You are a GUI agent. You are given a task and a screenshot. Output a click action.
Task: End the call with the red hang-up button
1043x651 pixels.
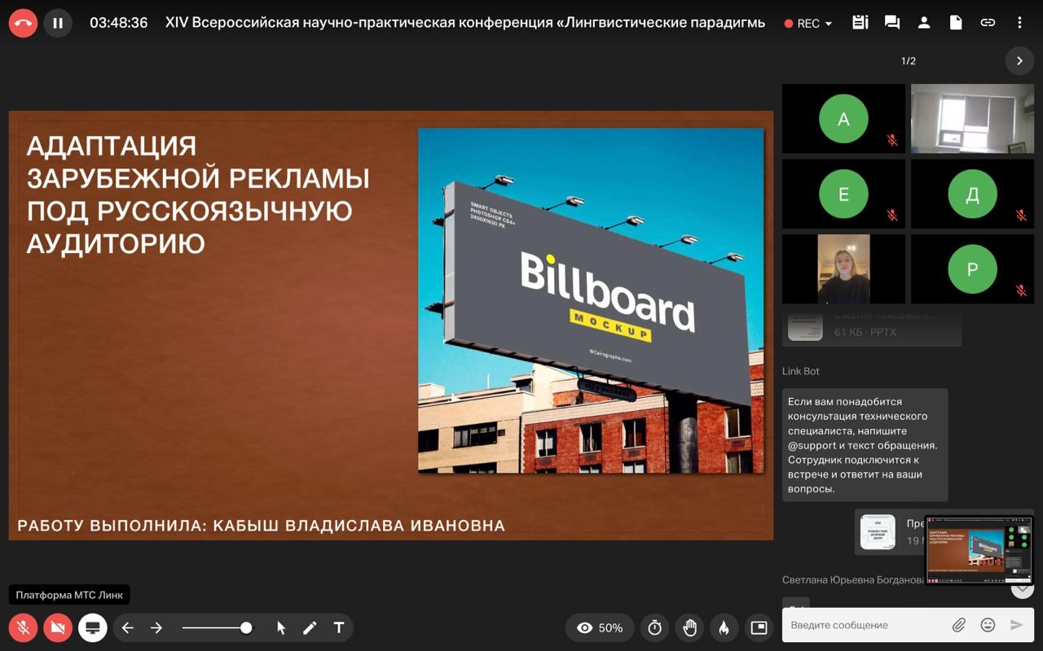tap(23, 23)
